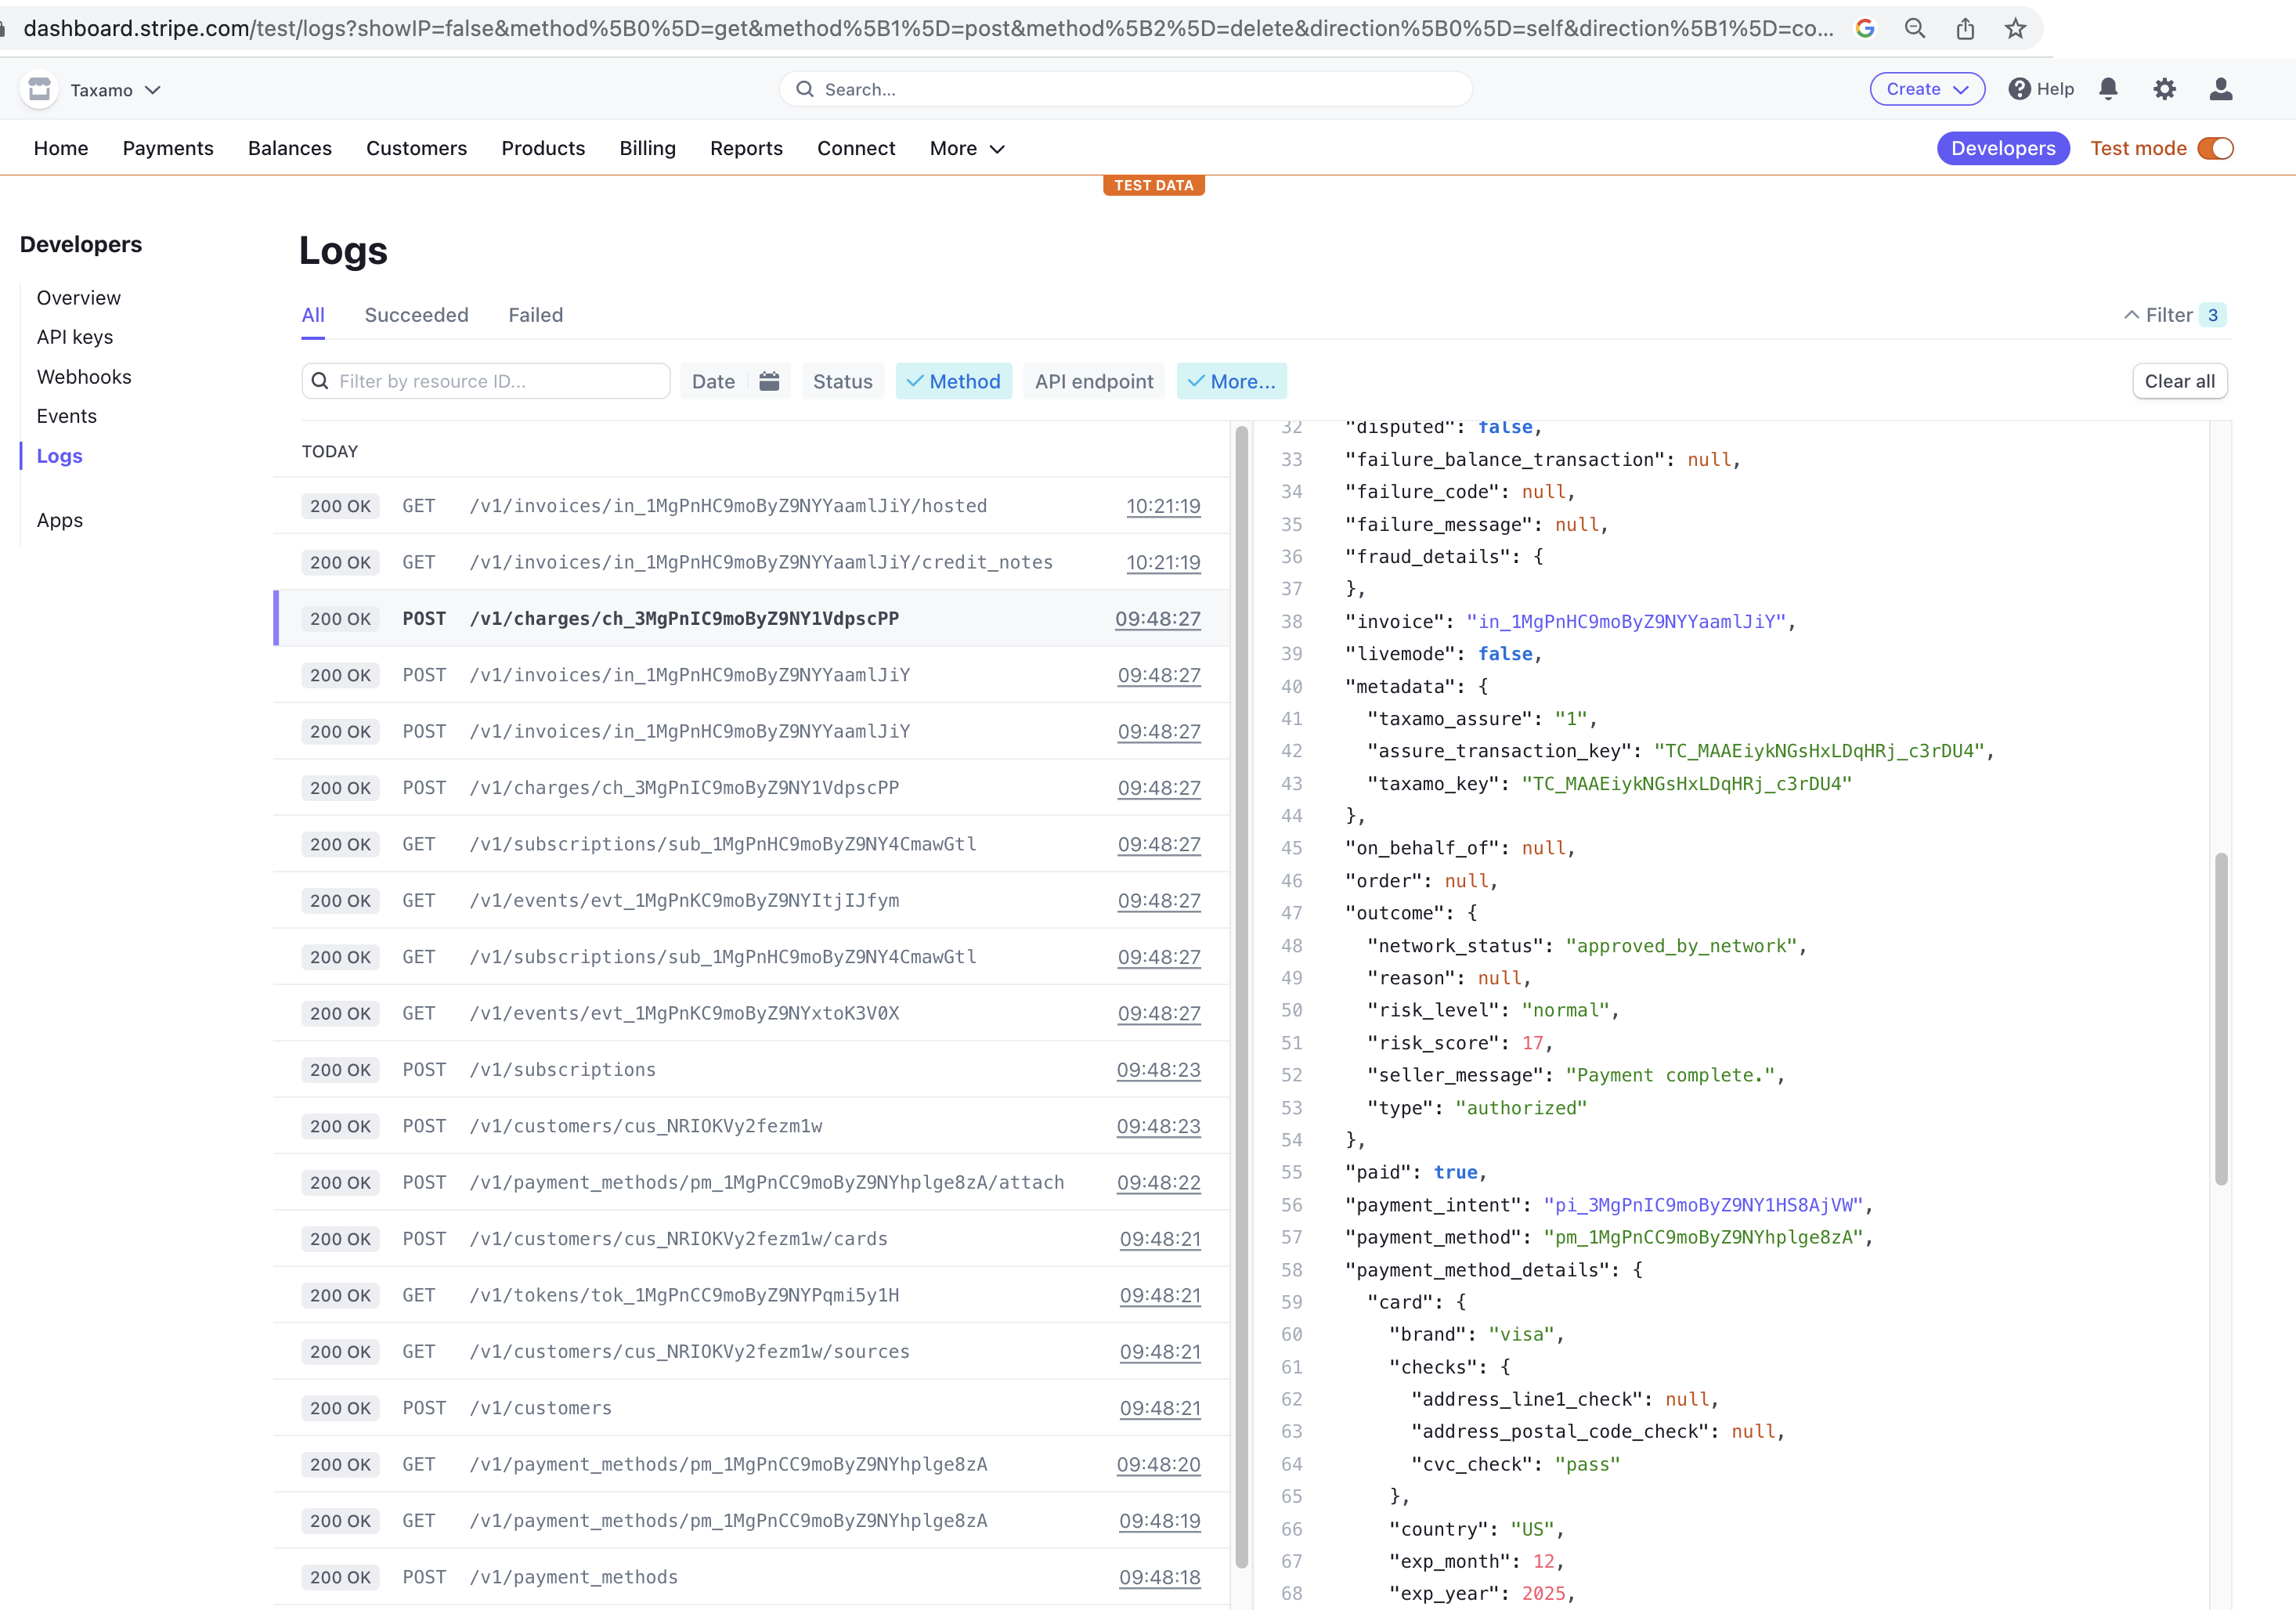Toggle the Test mode switch
This screenshot has height=1610, width=2296.
point(2215,148)
